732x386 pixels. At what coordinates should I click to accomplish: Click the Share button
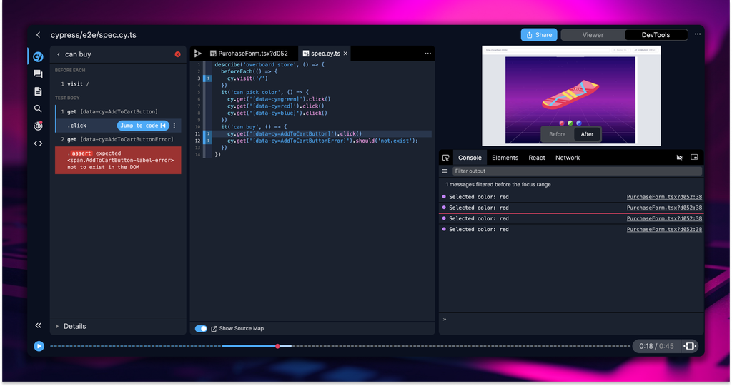pos(539,35)
